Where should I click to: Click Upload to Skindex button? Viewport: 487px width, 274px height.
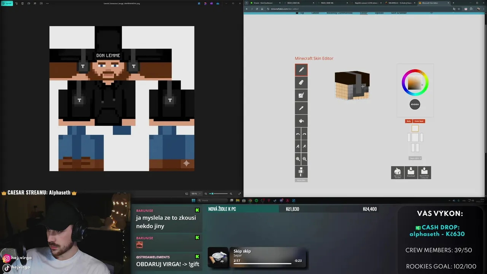(x=398, y=172)
